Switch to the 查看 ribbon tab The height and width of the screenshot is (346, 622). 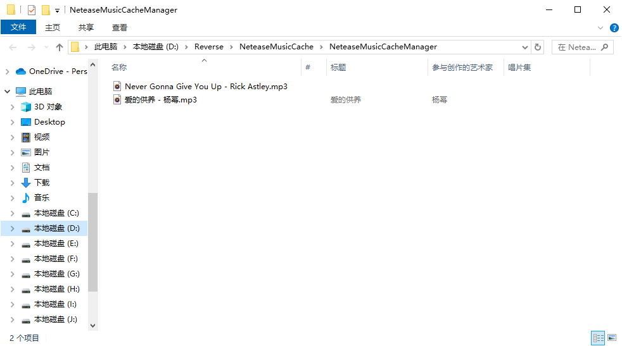point(120,27)
